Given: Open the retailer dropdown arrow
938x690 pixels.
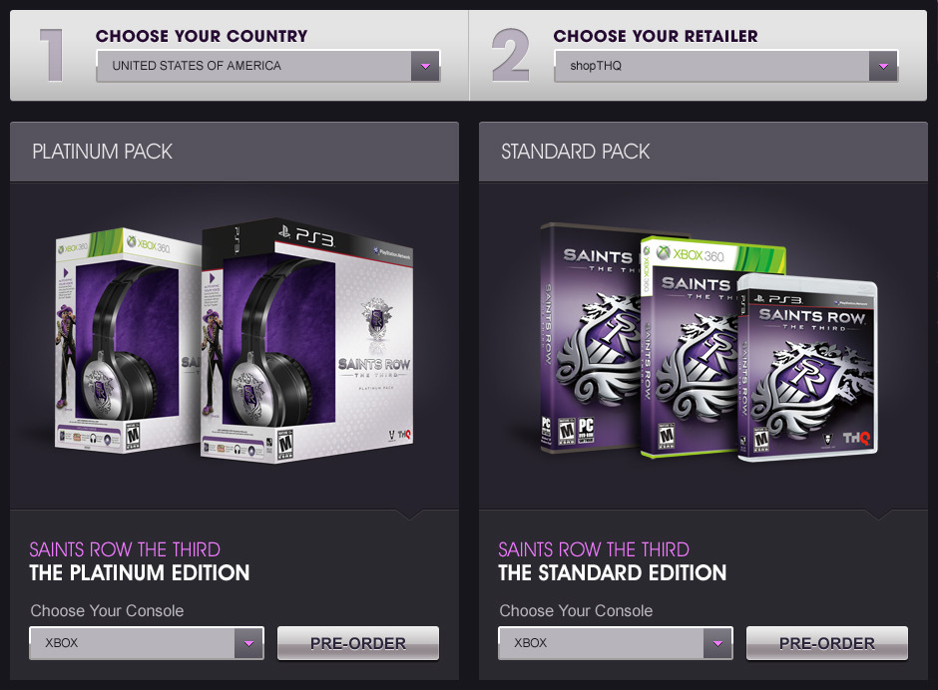Looking at the screenshot, I should pyautogui.click(x=883, y=67).
